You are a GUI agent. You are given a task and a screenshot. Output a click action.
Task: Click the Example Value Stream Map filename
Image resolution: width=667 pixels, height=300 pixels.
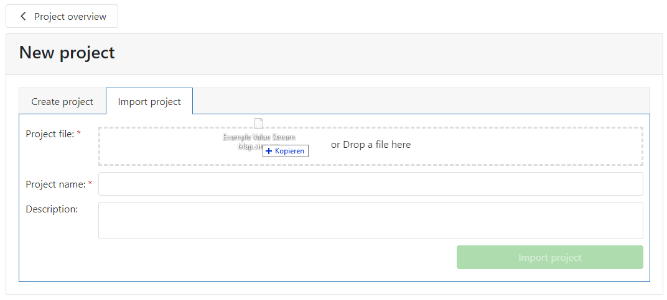(258, 137)
